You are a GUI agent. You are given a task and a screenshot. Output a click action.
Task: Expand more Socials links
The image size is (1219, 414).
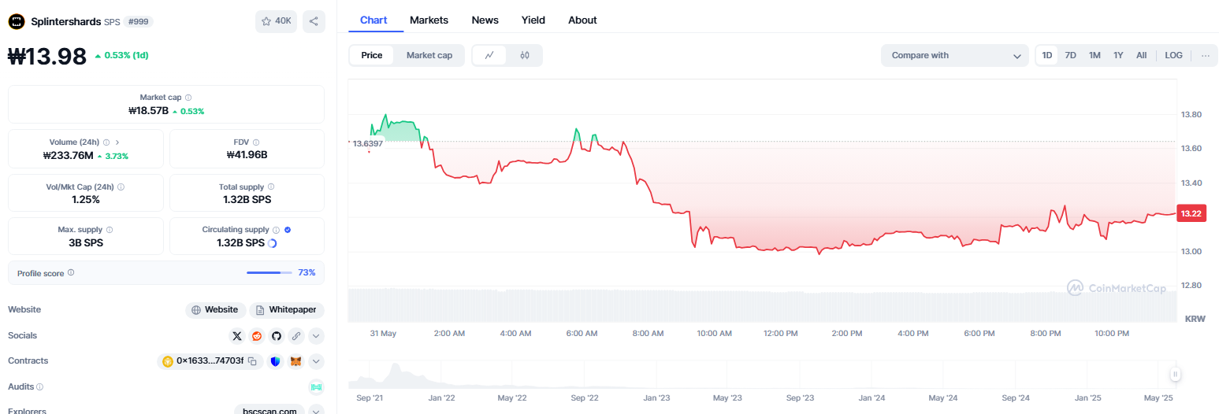(x=316, y=336)
